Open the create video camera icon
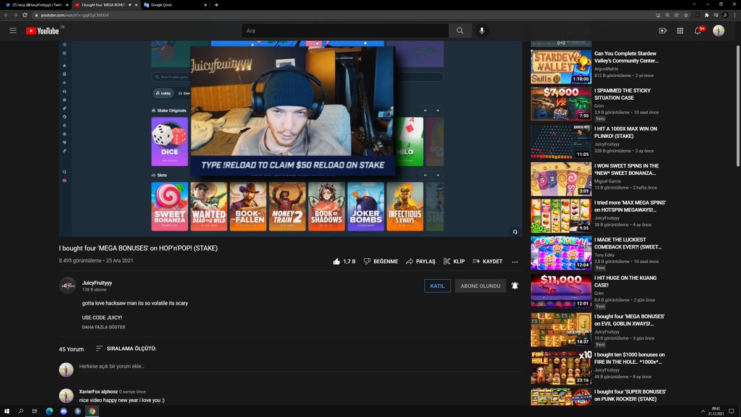The image size is (741, 417). point(663,30)
